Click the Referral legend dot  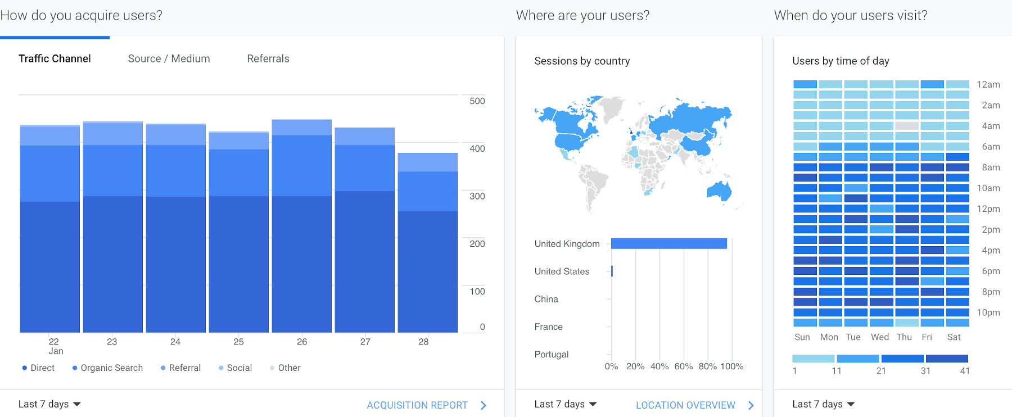pyautogui.click(x=163, y=368)
